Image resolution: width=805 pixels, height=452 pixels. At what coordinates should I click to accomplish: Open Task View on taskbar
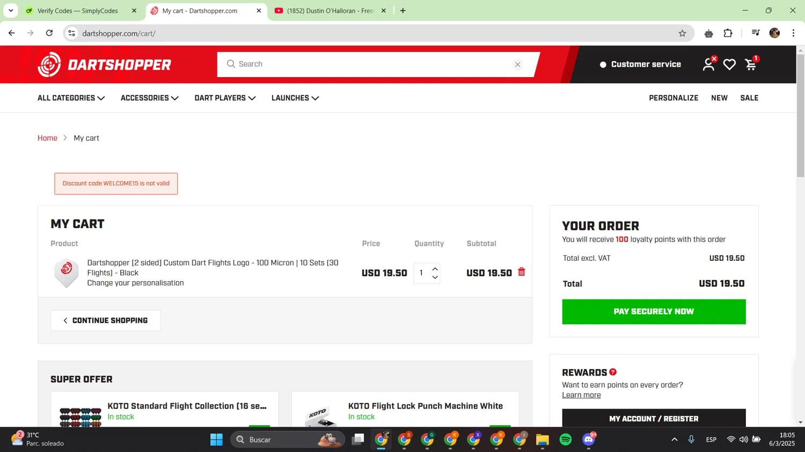point(358,440)
